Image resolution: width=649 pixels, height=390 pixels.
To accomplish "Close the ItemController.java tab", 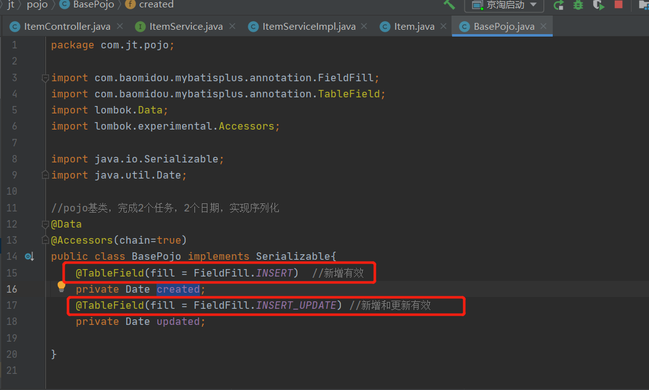I will click(120, 26).
